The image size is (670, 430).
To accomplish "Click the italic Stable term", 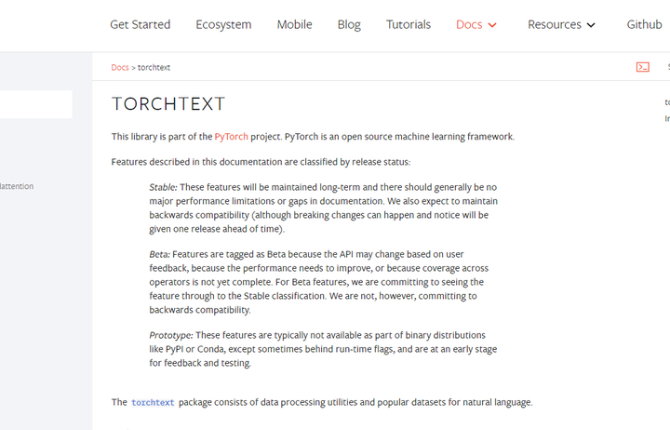I will coord(162,187).
